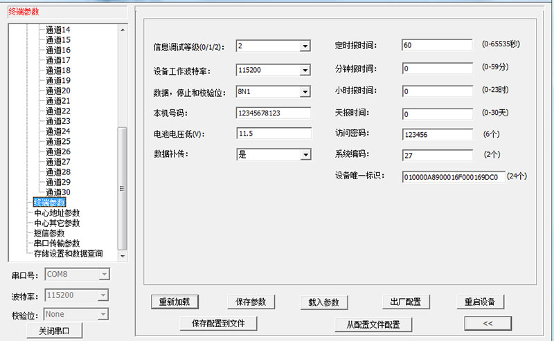This screenshot has width=554, height=341.
Task: Click the 天报时间 input field
Action: pos(438,114)
